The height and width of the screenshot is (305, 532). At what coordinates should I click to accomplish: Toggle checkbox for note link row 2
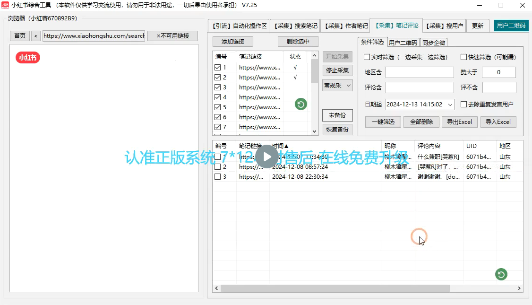coord(218,78)
